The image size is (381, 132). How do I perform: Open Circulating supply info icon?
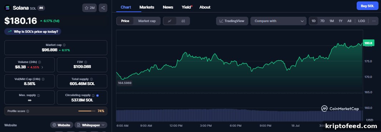[93, 95]
